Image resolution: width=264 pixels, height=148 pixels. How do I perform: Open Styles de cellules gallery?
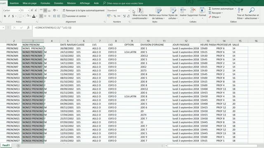[173, 14]
